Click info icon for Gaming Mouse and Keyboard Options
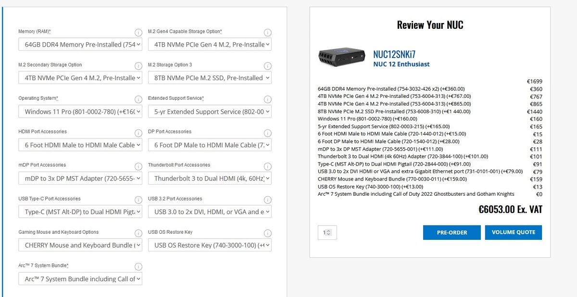This screenshot has width=577, height=297. 138,234
